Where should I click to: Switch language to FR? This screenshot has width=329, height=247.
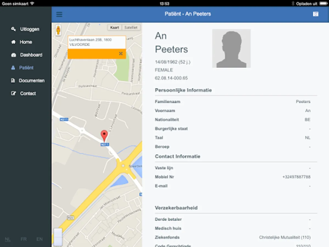[x=24, y=239]
